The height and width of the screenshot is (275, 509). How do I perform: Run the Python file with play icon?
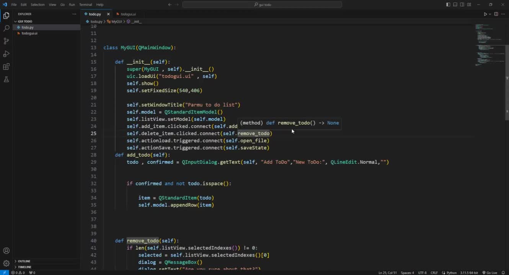pyautogui.click(x=485, y=14)
